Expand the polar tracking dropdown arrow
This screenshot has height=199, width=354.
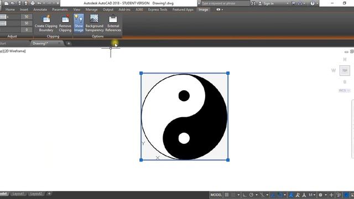[257, 195]
